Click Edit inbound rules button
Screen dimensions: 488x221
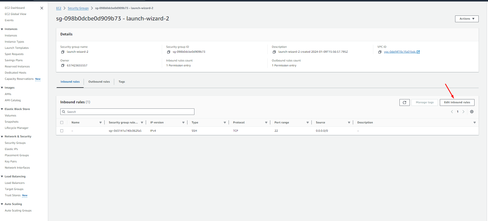457,102
